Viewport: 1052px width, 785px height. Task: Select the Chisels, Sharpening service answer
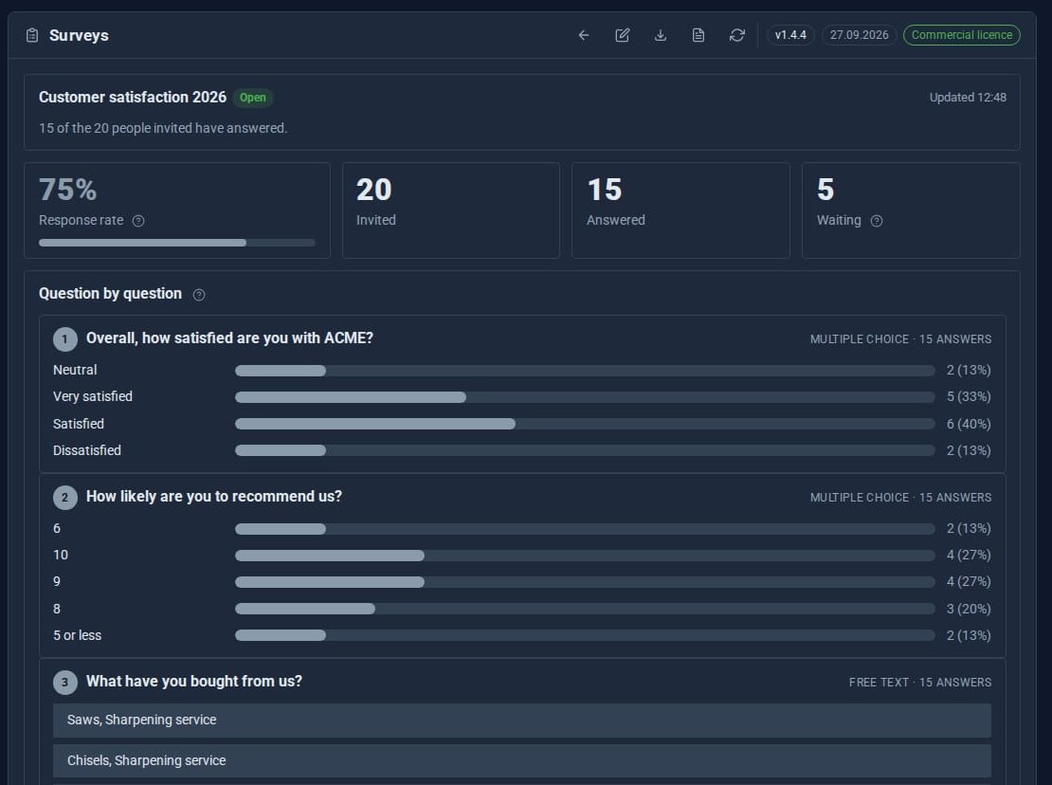point(522,761)
